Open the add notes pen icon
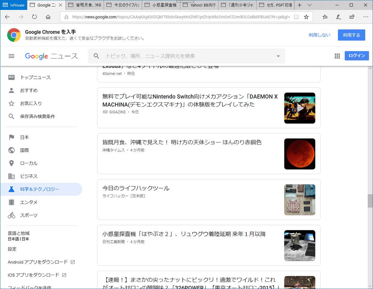 (x=338, y=17)
